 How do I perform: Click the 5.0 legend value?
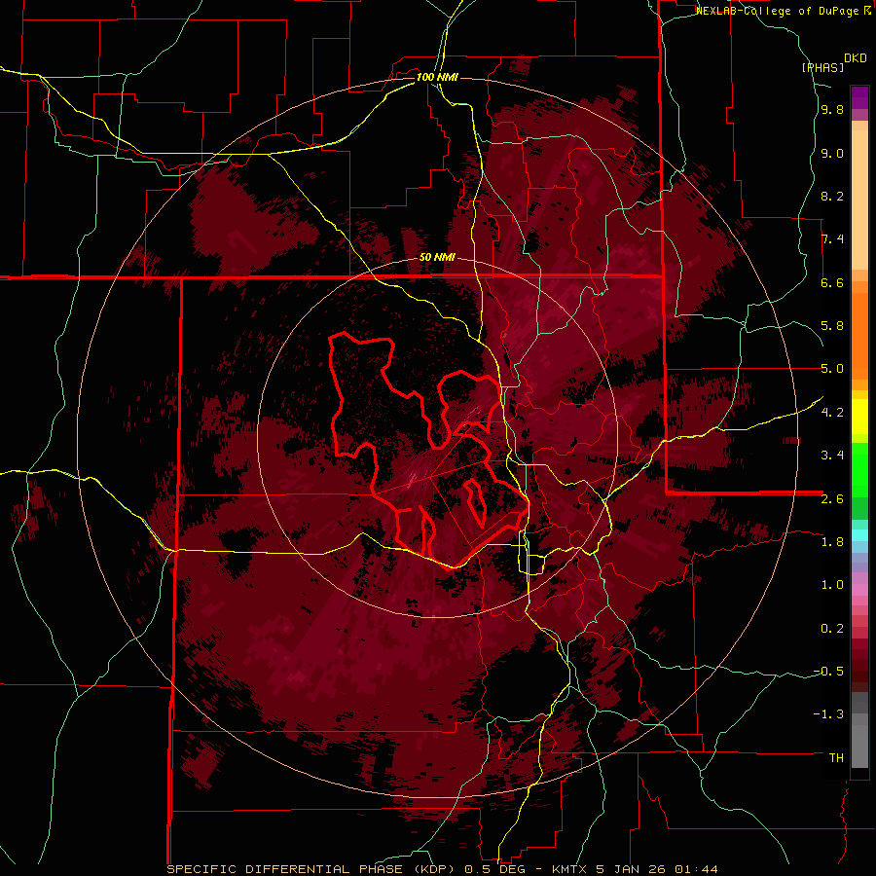pos(832,369)
